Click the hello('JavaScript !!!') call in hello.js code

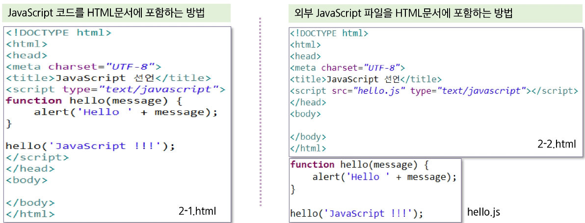click(x=357, y=213)
